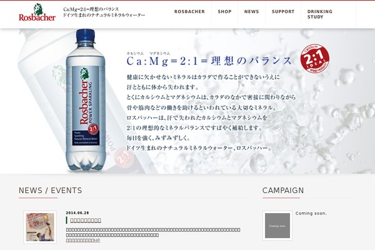The height and width of the screenshot is (250, 375).
Task: Click the CAMPAIGN heading
Action: click(283, 191)
